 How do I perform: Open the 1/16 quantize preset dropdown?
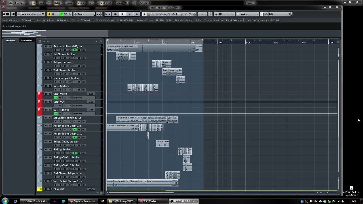tap(279, 14)
